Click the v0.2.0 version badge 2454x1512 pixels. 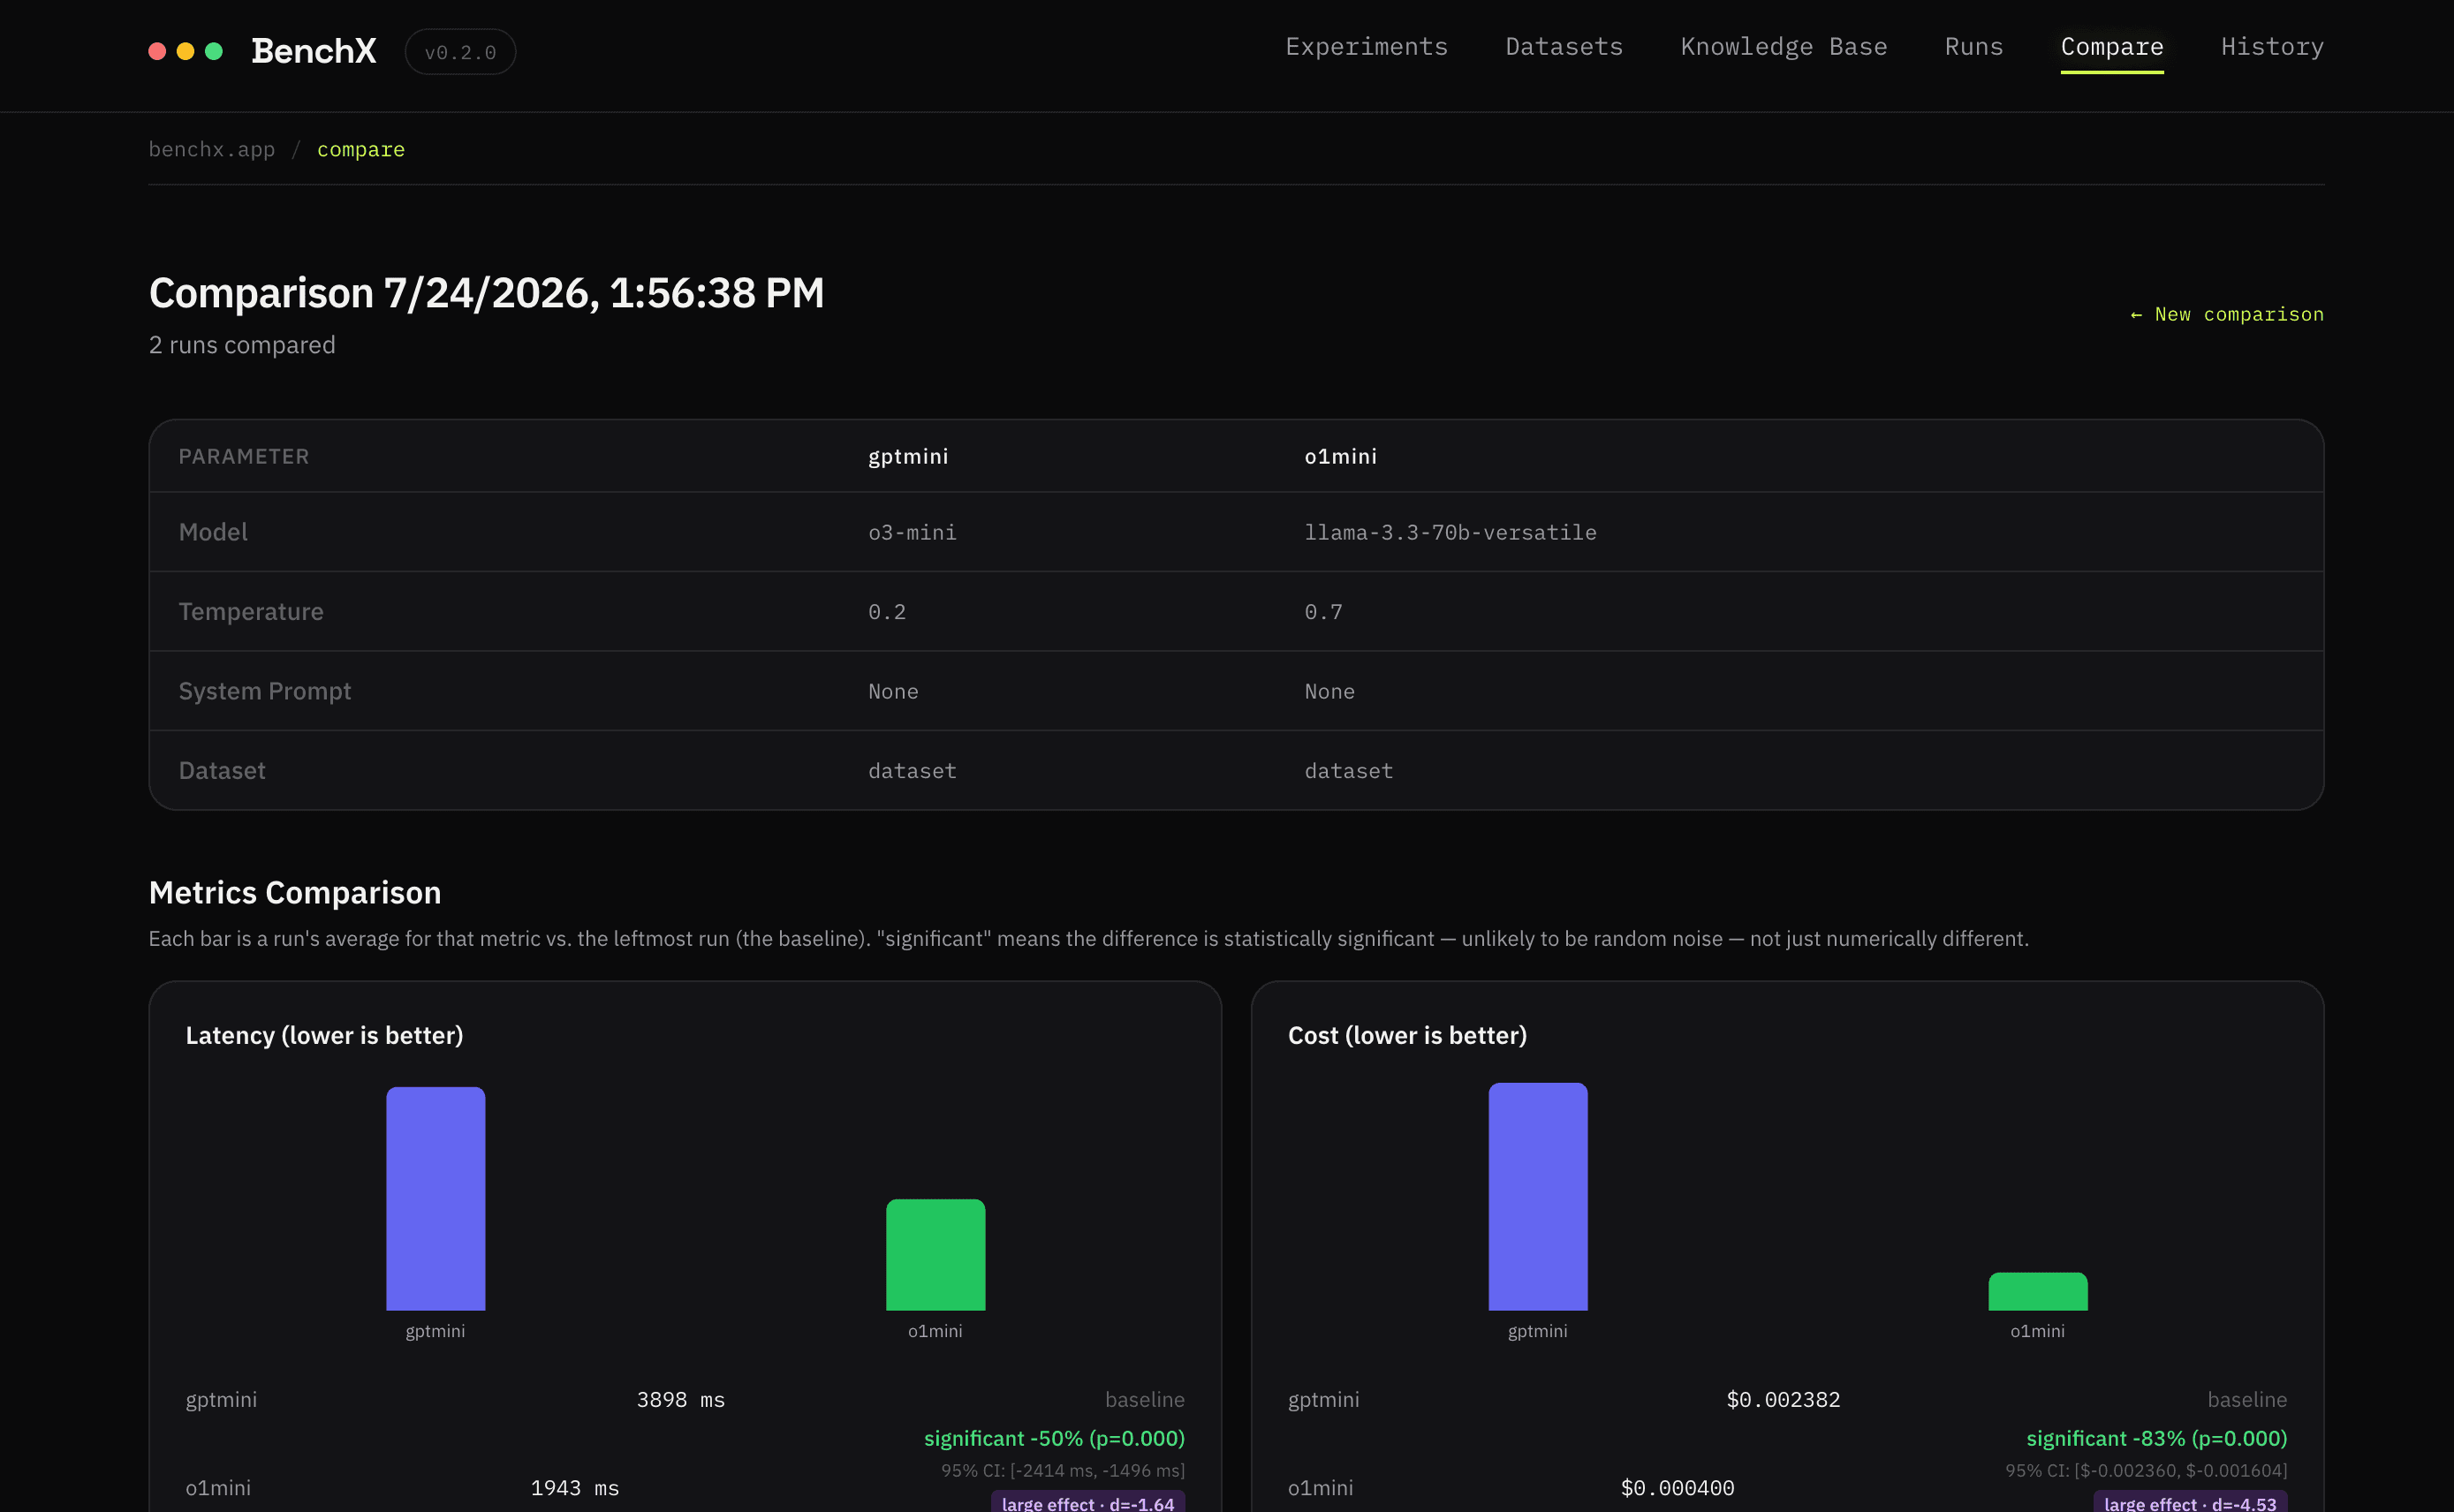pos(460,52)
